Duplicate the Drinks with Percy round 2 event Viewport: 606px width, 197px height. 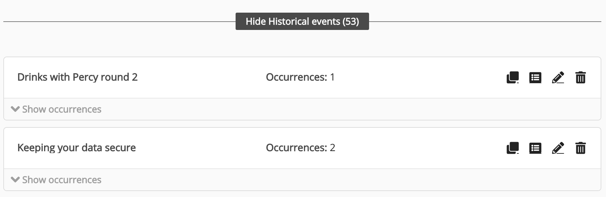[513, 78]
